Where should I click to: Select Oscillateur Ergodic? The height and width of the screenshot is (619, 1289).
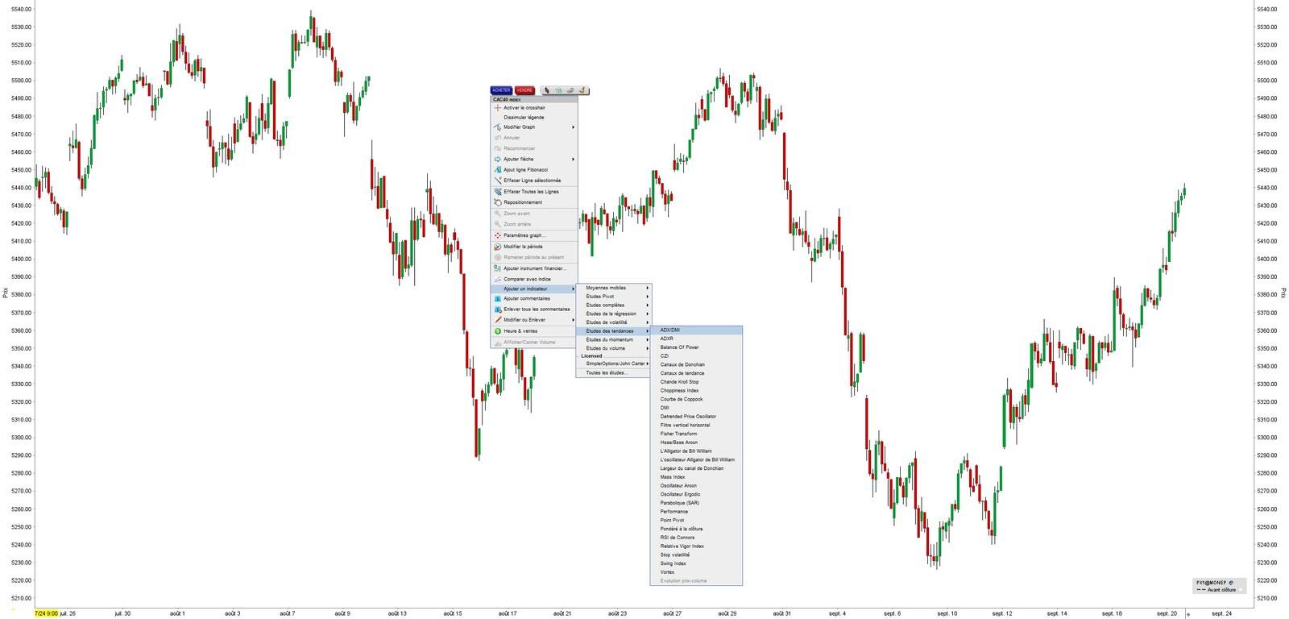[x=696, y=494]
